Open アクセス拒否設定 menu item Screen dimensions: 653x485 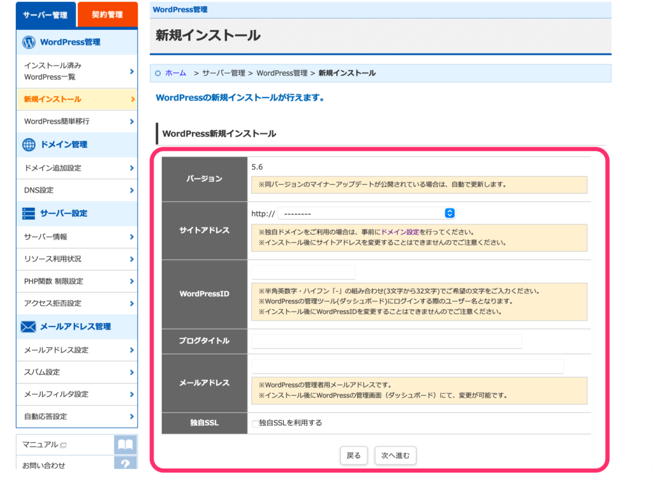coord(77,303)
